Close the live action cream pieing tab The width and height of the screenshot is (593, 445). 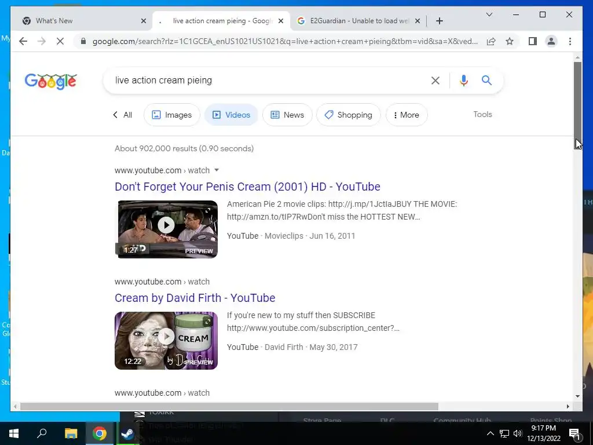click(x=281, y=21)
